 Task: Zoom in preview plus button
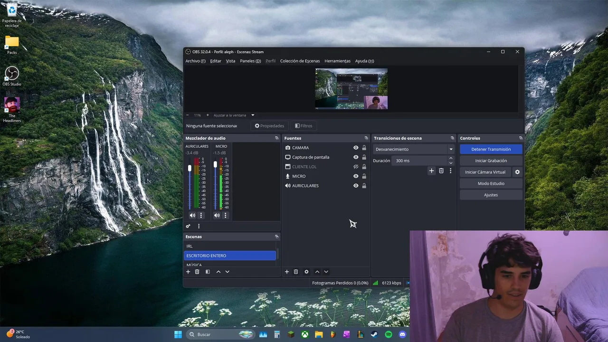point(208,115)
